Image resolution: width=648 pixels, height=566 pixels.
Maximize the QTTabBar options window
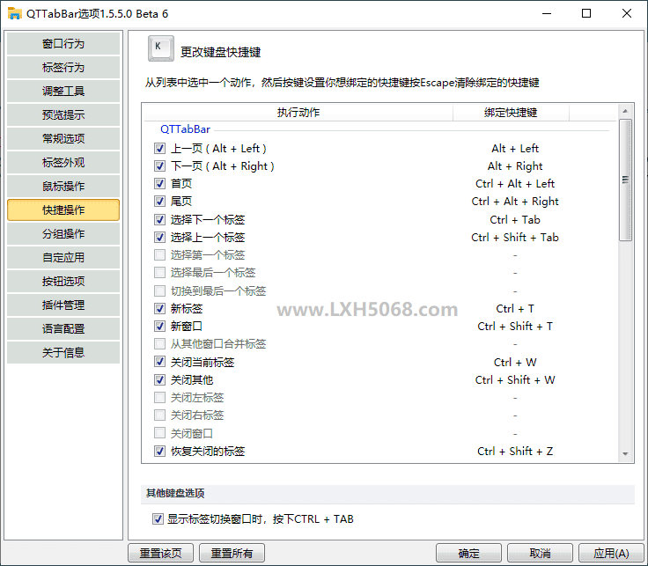(x=586, y=13)
